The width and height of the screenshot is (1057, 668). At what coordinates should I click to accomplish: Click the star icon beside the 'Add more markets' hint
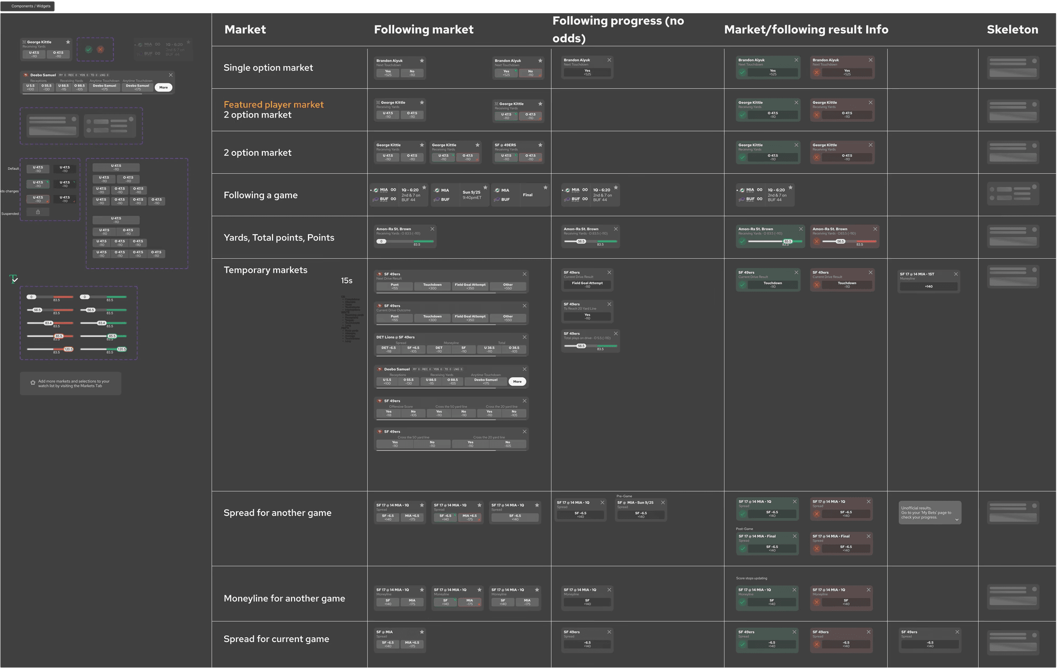[33, 382]
